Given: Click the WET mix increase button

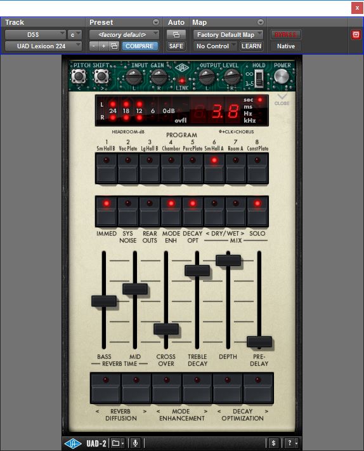Looking at the screenshot, I should (236, 212).
